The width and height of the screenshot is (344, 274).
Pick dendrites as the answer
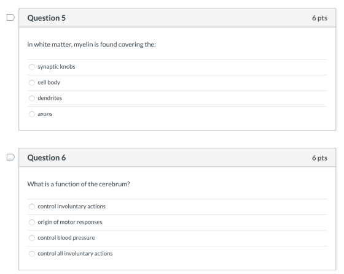tap(32, 98)
